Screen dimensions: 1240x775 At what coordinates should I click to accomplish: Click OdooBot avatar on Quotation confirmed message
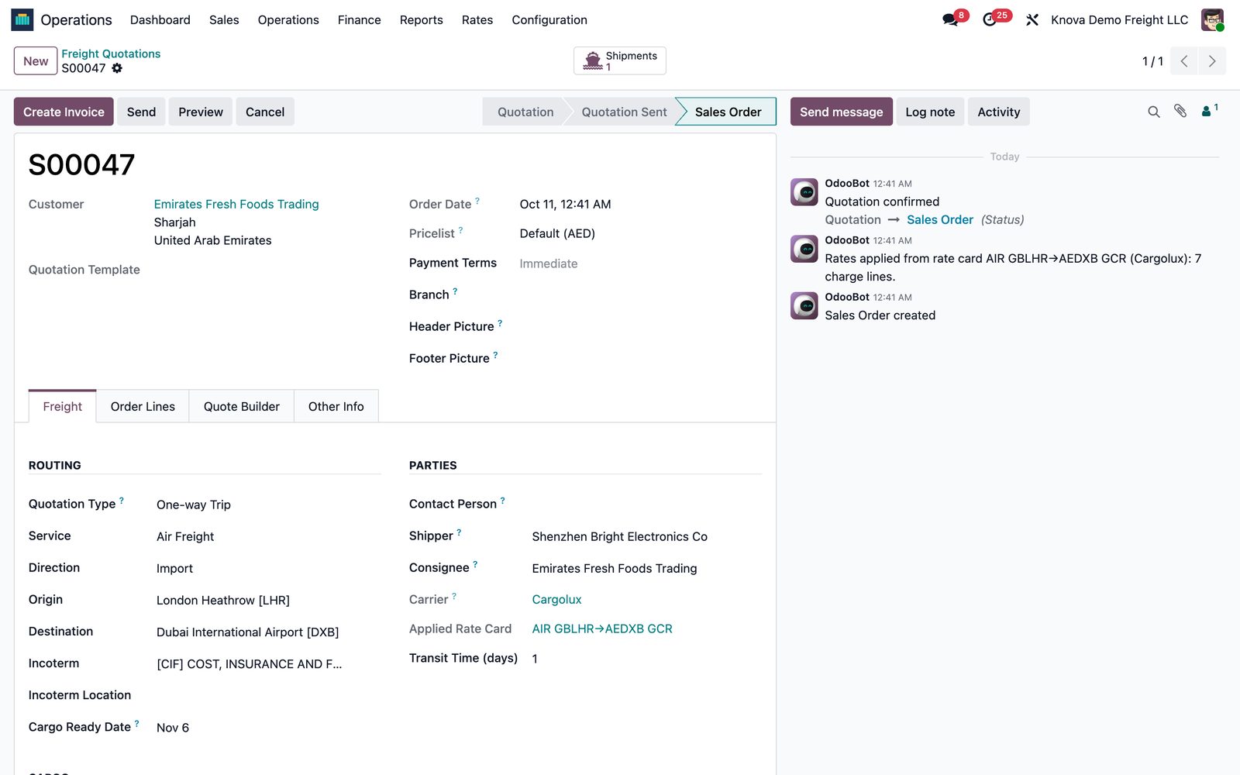coord(804,191)
